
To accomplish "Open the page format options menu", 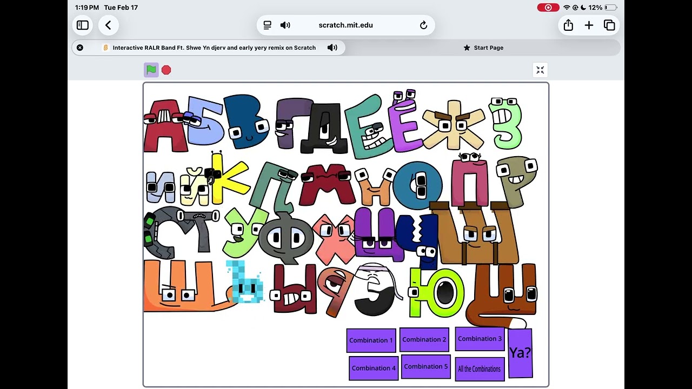I will tap(267, 25).
